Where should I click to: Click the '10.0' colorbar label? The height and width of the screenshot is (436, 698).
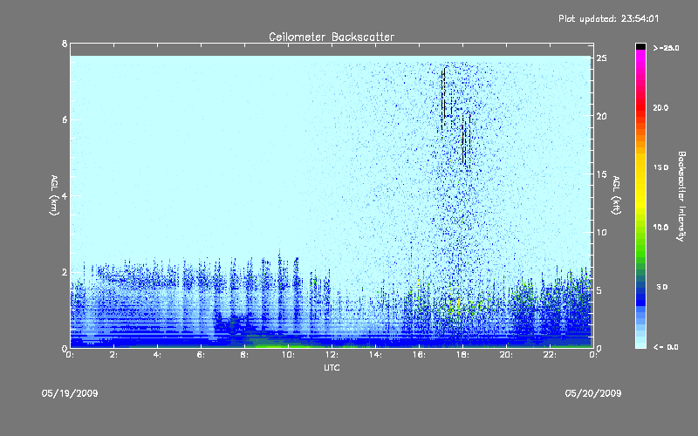click(x=660, y=228)
